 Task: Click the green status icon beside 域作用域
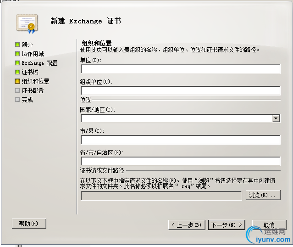[x=17, y=54]
